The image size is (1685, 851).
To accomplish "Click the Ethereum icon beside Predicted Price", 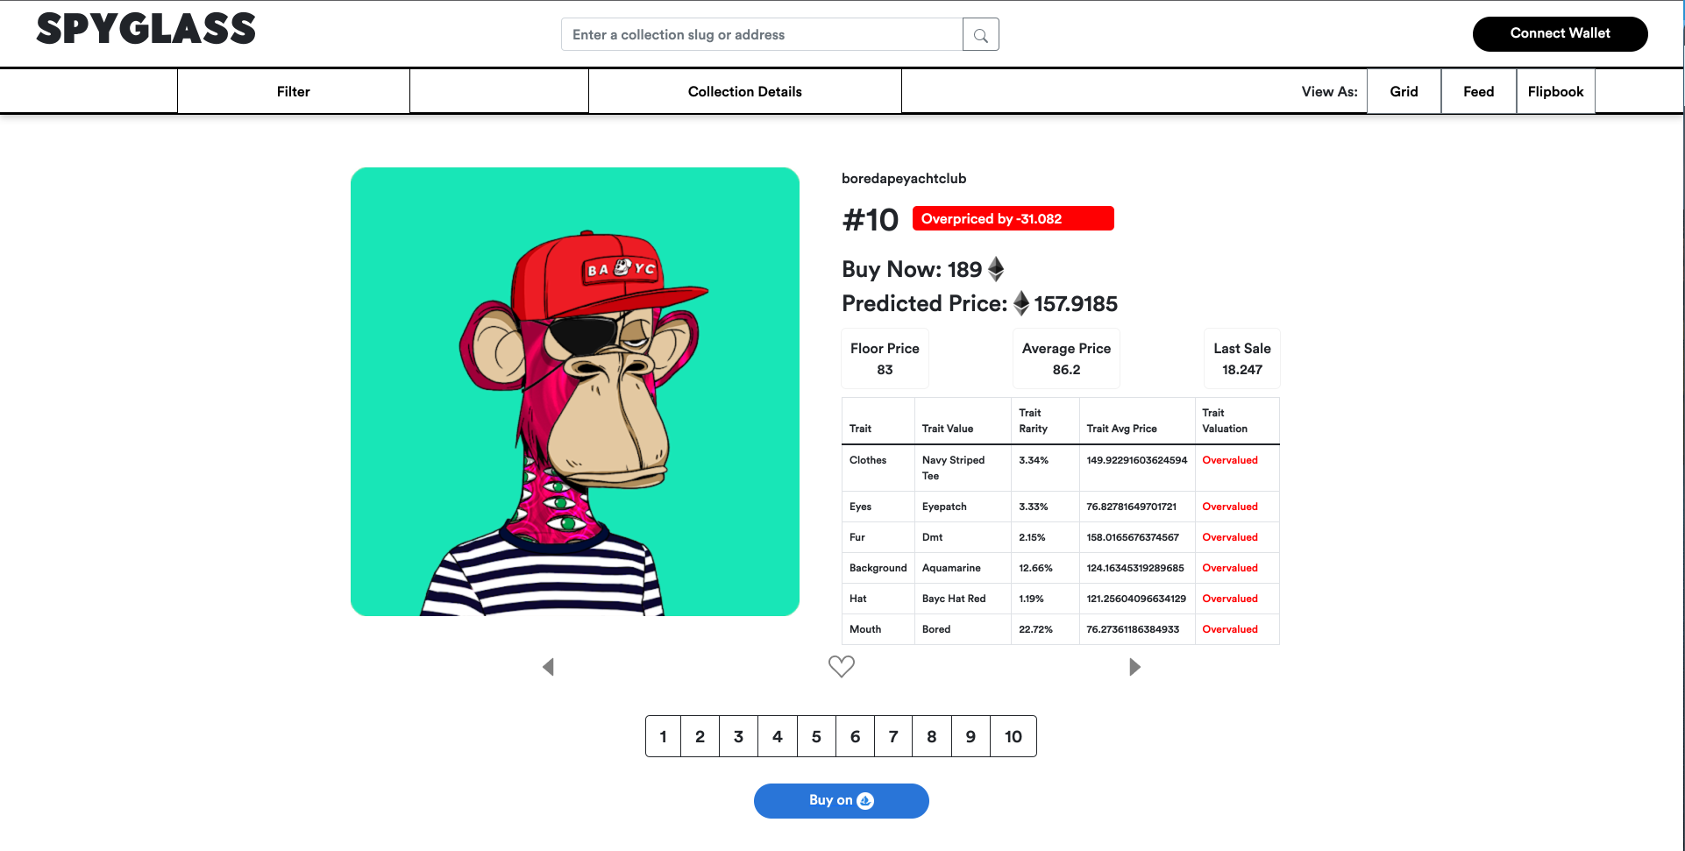I will coord(1021,303).
